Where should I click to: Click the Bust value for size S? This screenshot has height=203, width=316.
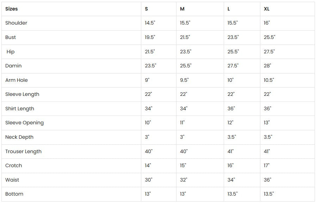(150, 37)
